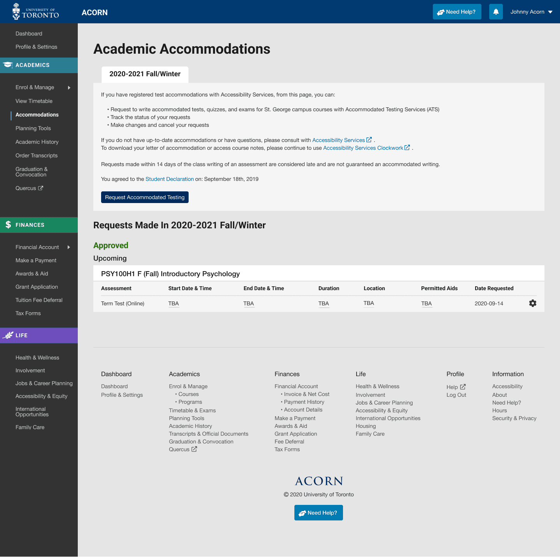Screen dimensions: 560x557
Task: Click footer Programs link
Action: click(x=190, y=402)
